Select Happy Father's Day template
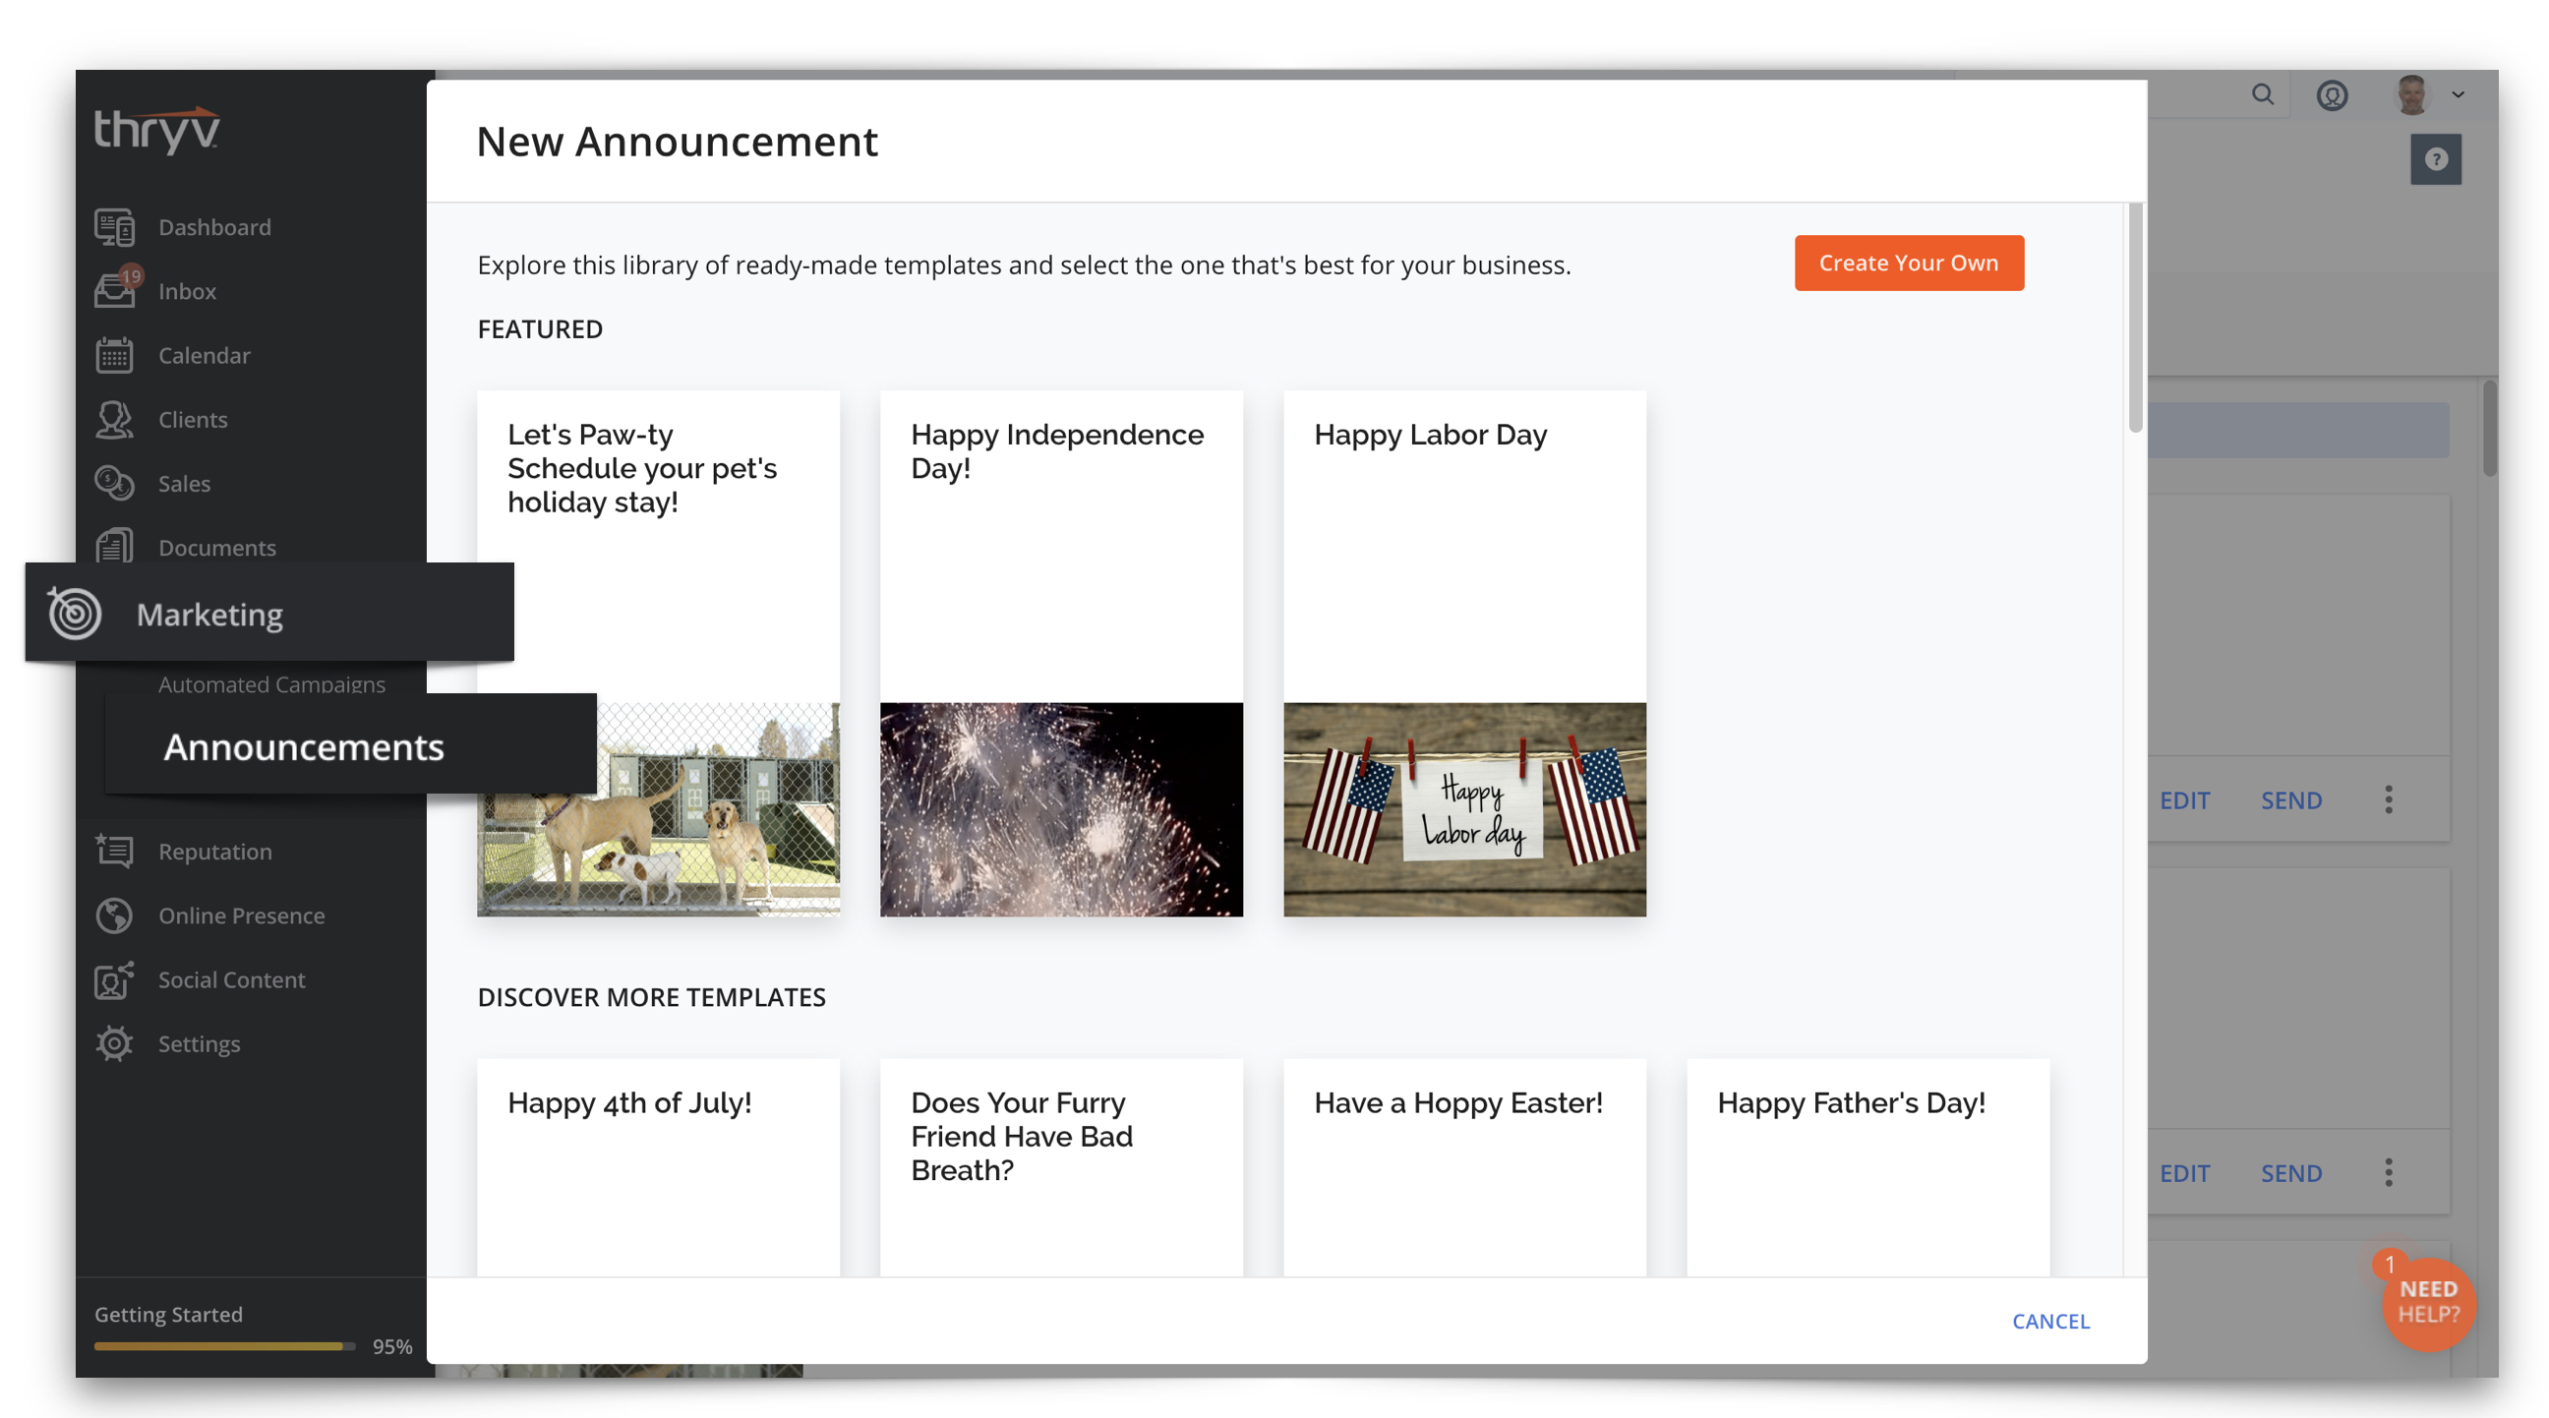The height and width of the screenshot is (1418, 2549). [1867, 1167]
